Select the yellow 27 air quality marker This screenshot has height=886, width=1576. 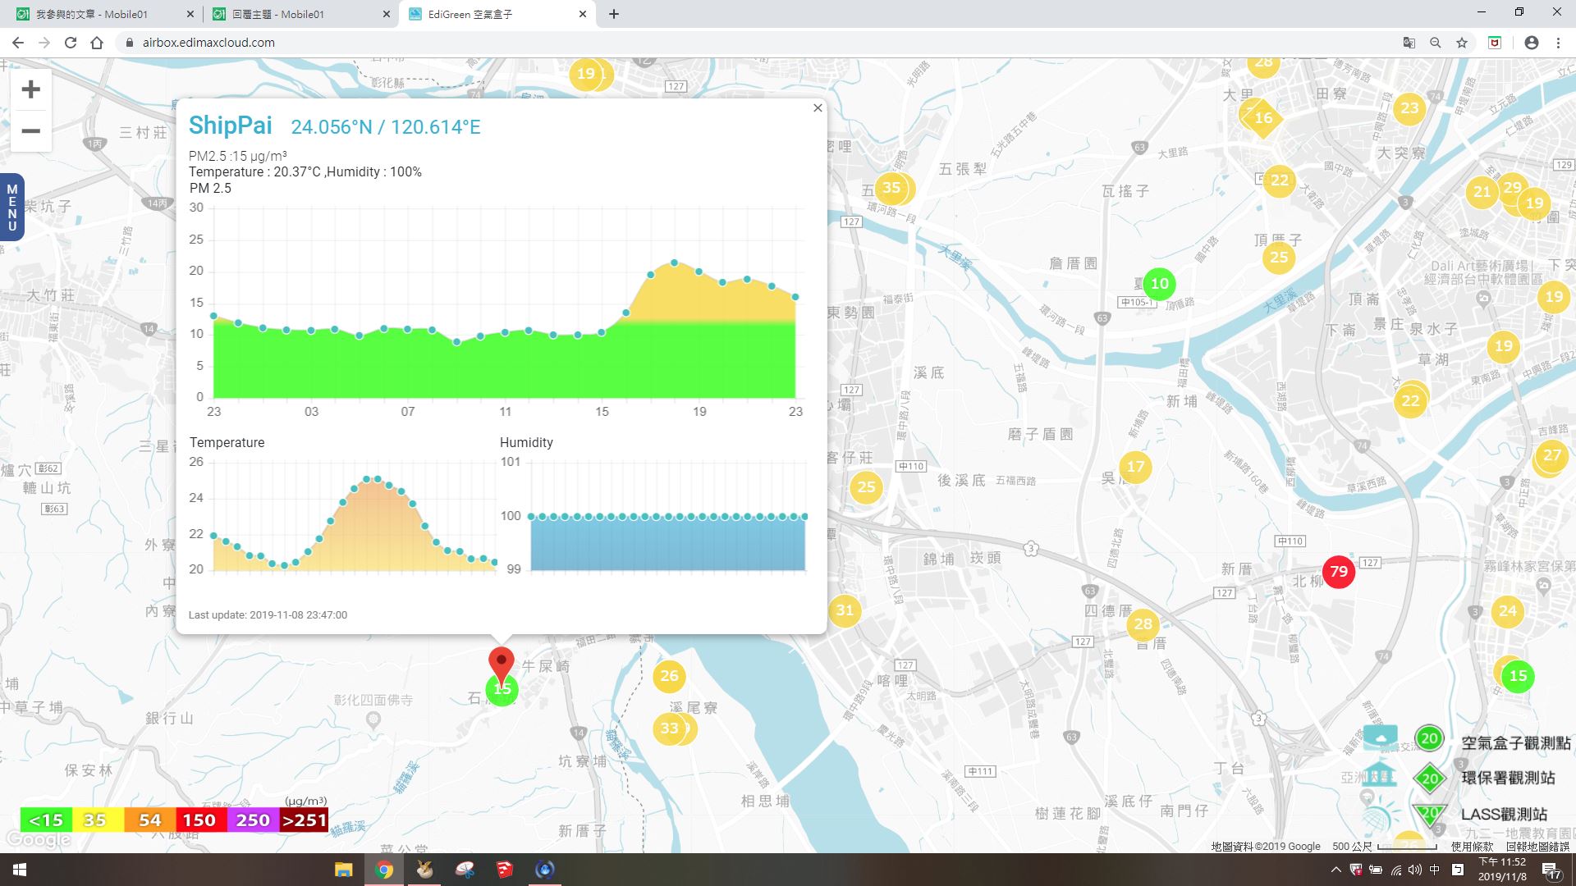[x=1551, y=455]
